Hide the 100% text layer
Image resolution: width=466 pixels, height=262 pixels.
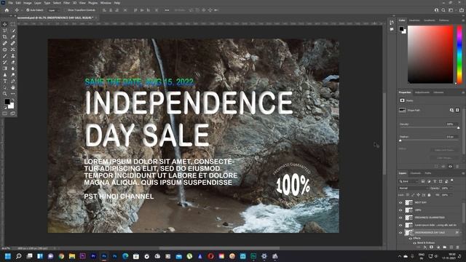[400, 210]
